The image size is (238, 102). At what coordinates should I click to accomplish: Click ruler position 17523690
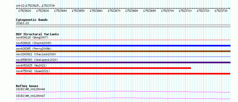[x=150, y=11]
